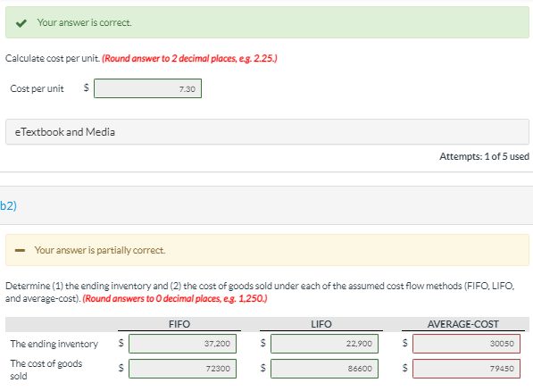
Task: Click the red 'Round answers to 0 decimal places' hint
Action: 175,298
